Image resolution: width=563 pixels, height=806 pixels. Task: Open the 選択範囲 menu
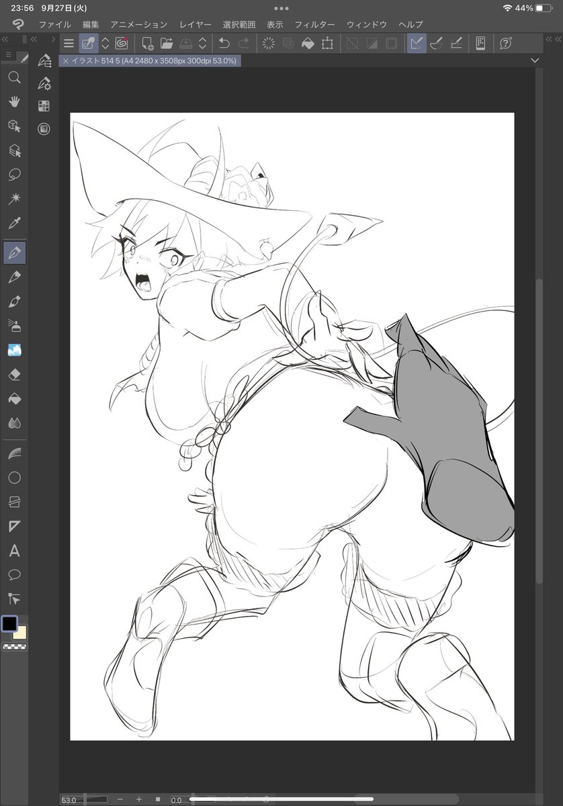[x=239, y=24]
